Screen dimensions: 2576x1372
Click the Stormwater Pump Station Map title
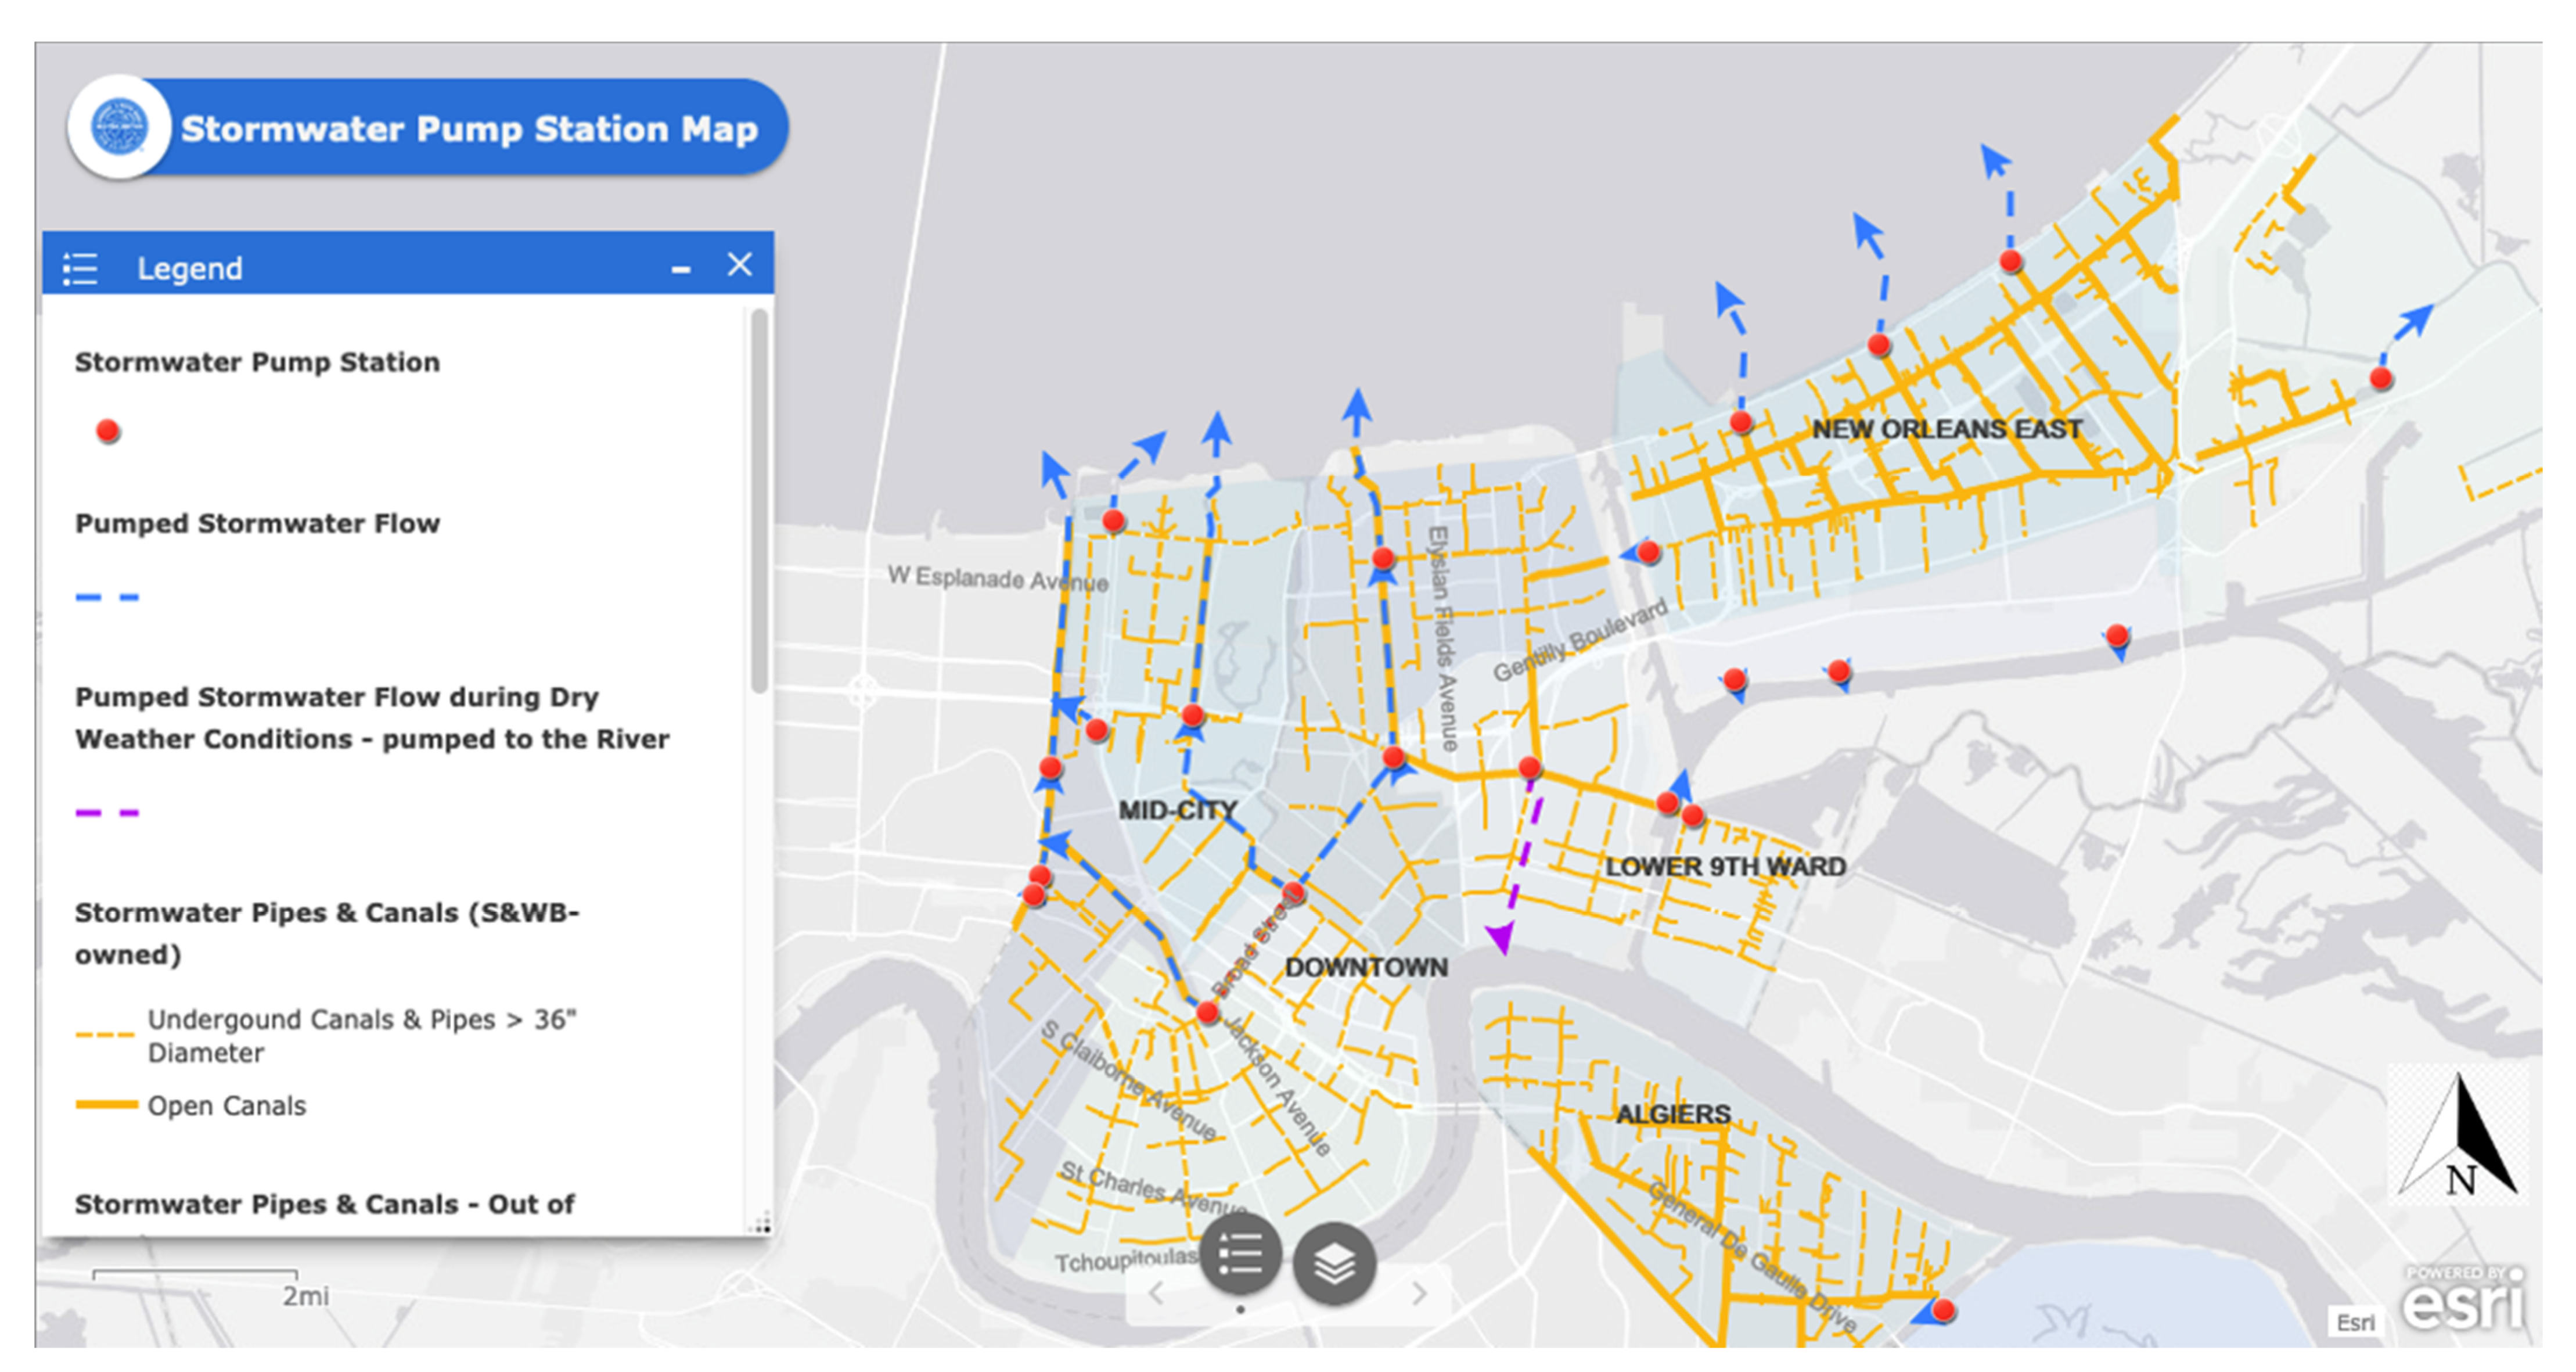[x=469, y=129]
